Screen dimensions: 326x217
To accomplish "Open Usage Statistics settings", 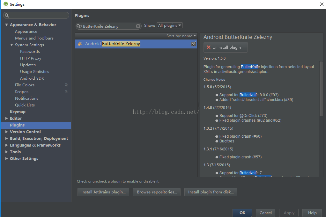I will (34, 72).
